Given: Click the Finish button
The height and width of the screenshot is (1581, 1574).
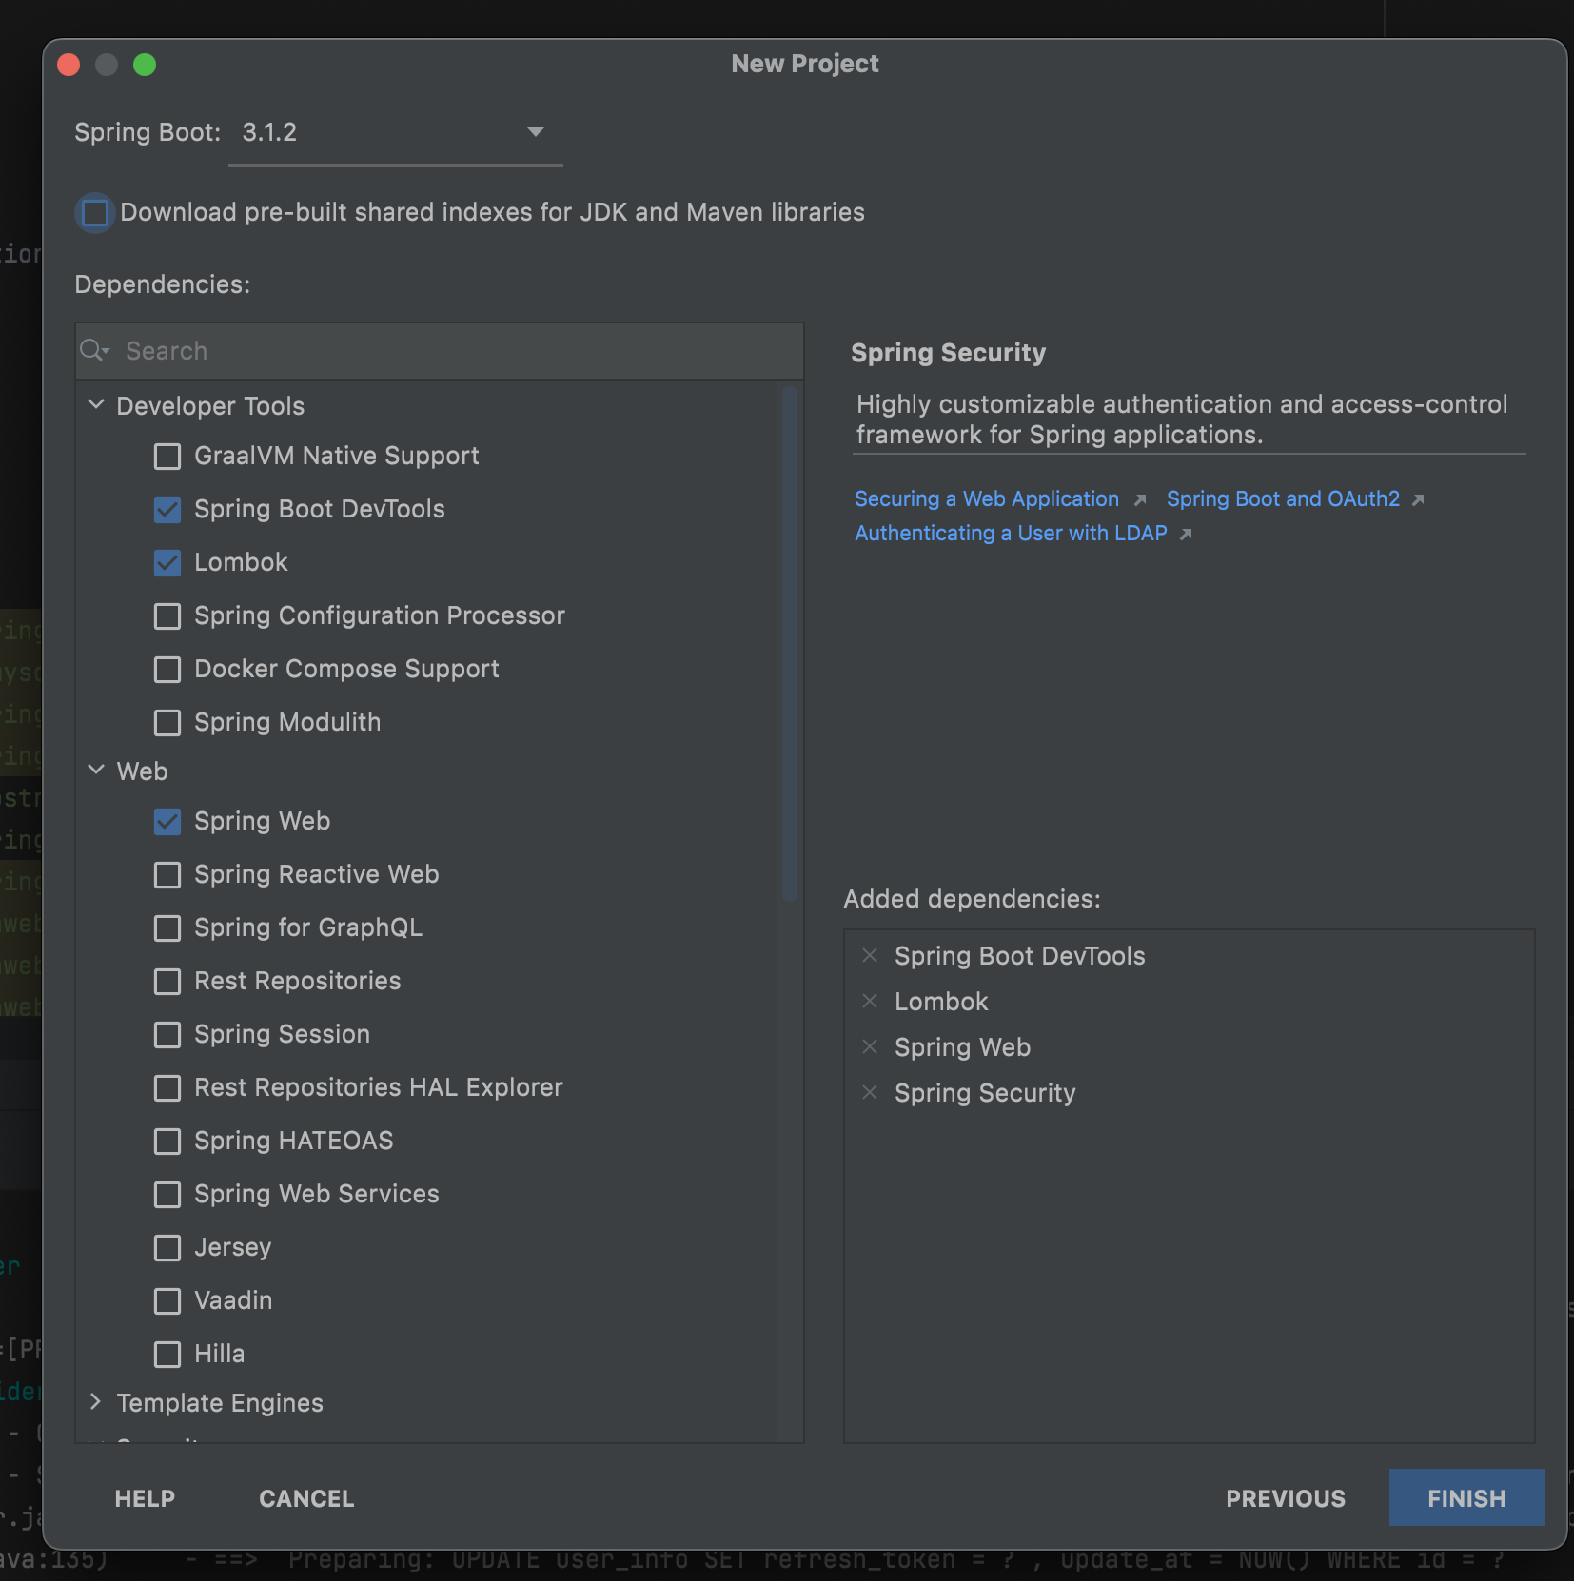Looking at the screenshot, I should coord(1466,1498).
